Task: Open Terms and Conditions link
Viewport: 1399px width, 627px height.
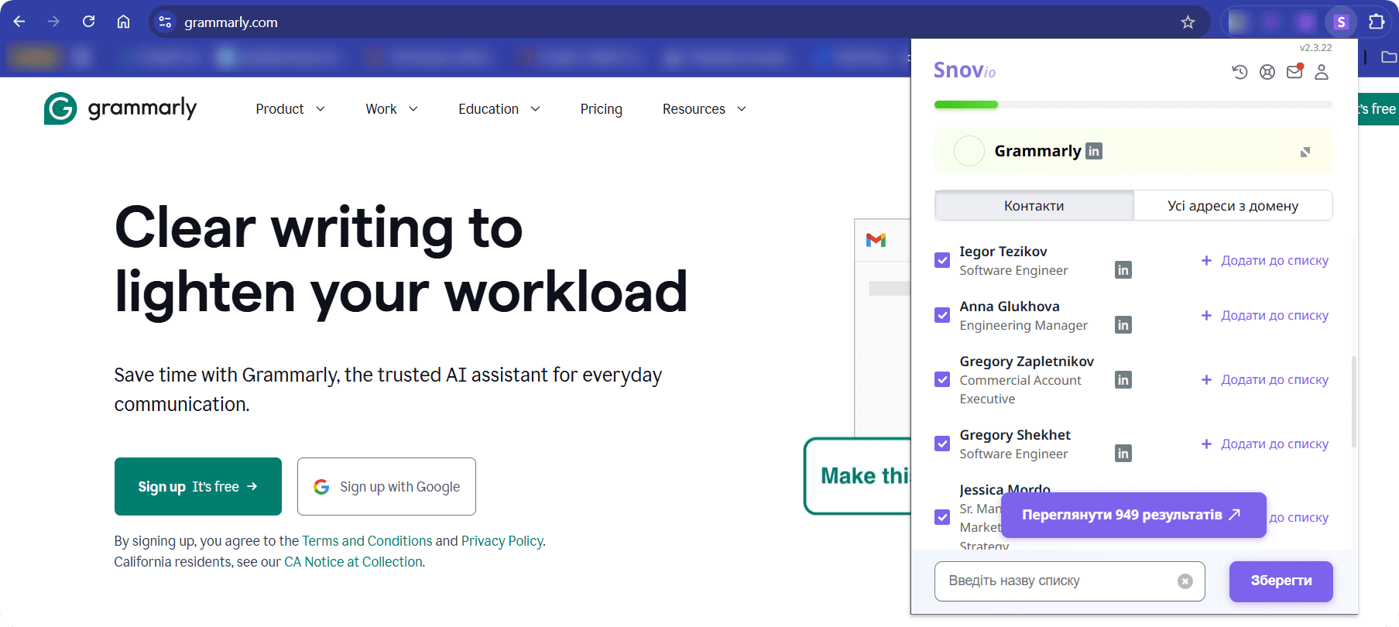Action: [367, 541]
